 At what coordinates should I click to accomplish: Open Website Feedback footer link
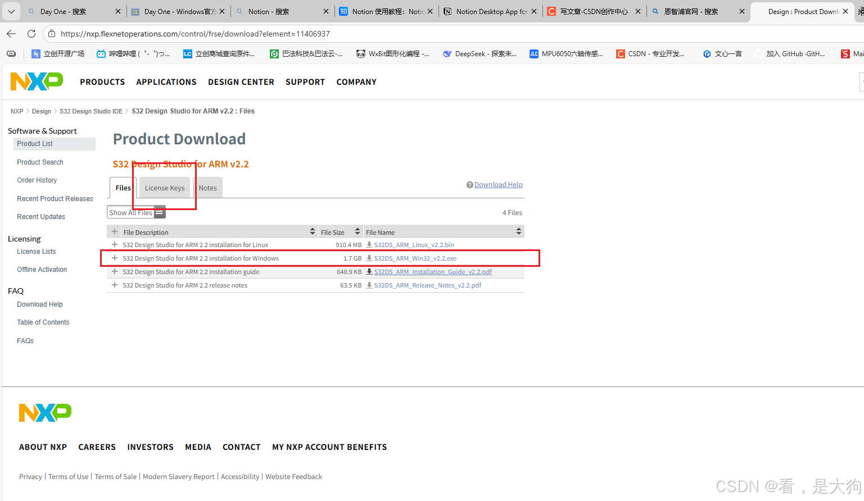(x=293, y=477)
